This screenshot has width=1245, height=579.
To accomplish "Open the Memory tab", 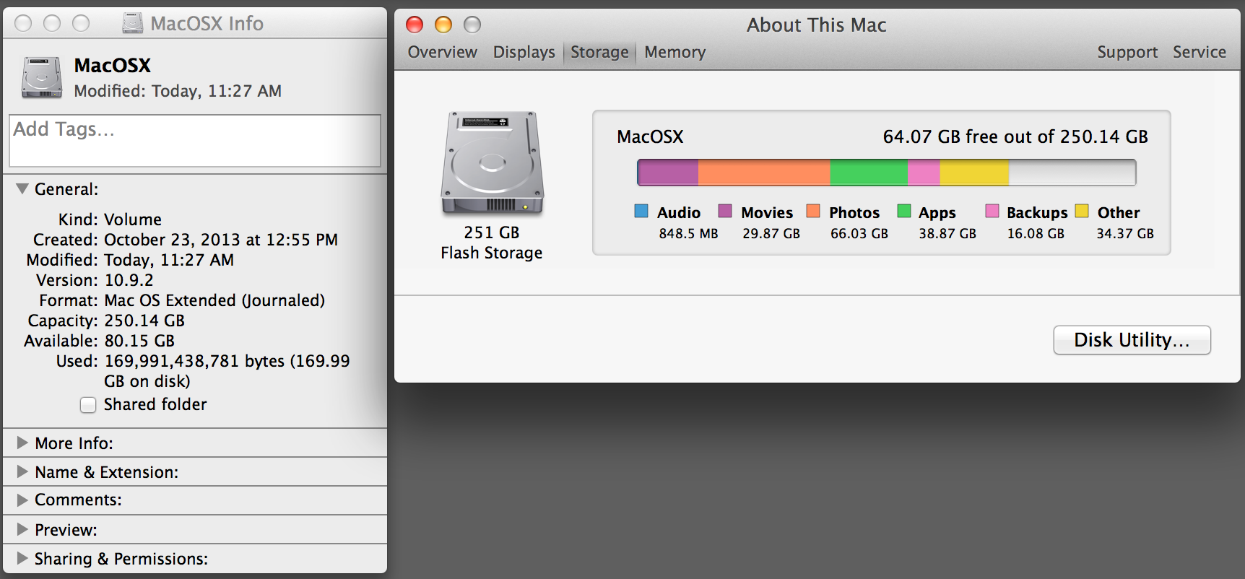I will coord(675,52).
